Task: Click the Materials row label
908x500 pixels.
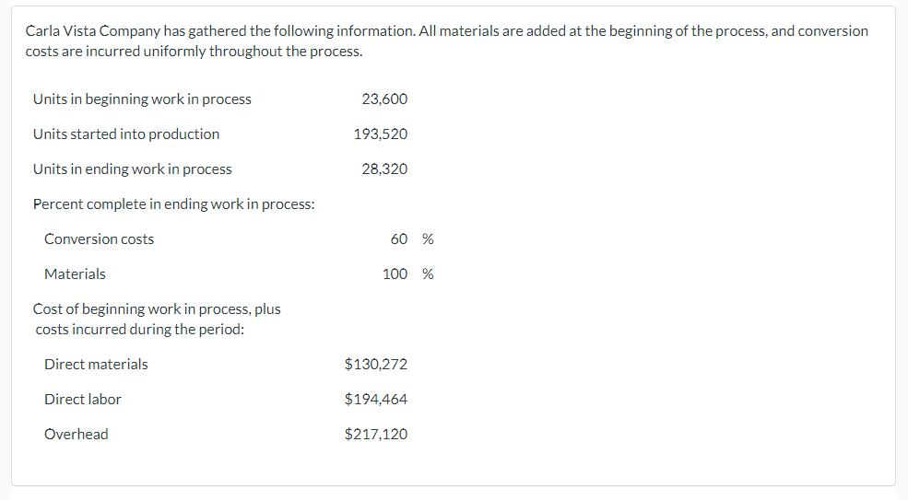Action: (x=76, y=273)
